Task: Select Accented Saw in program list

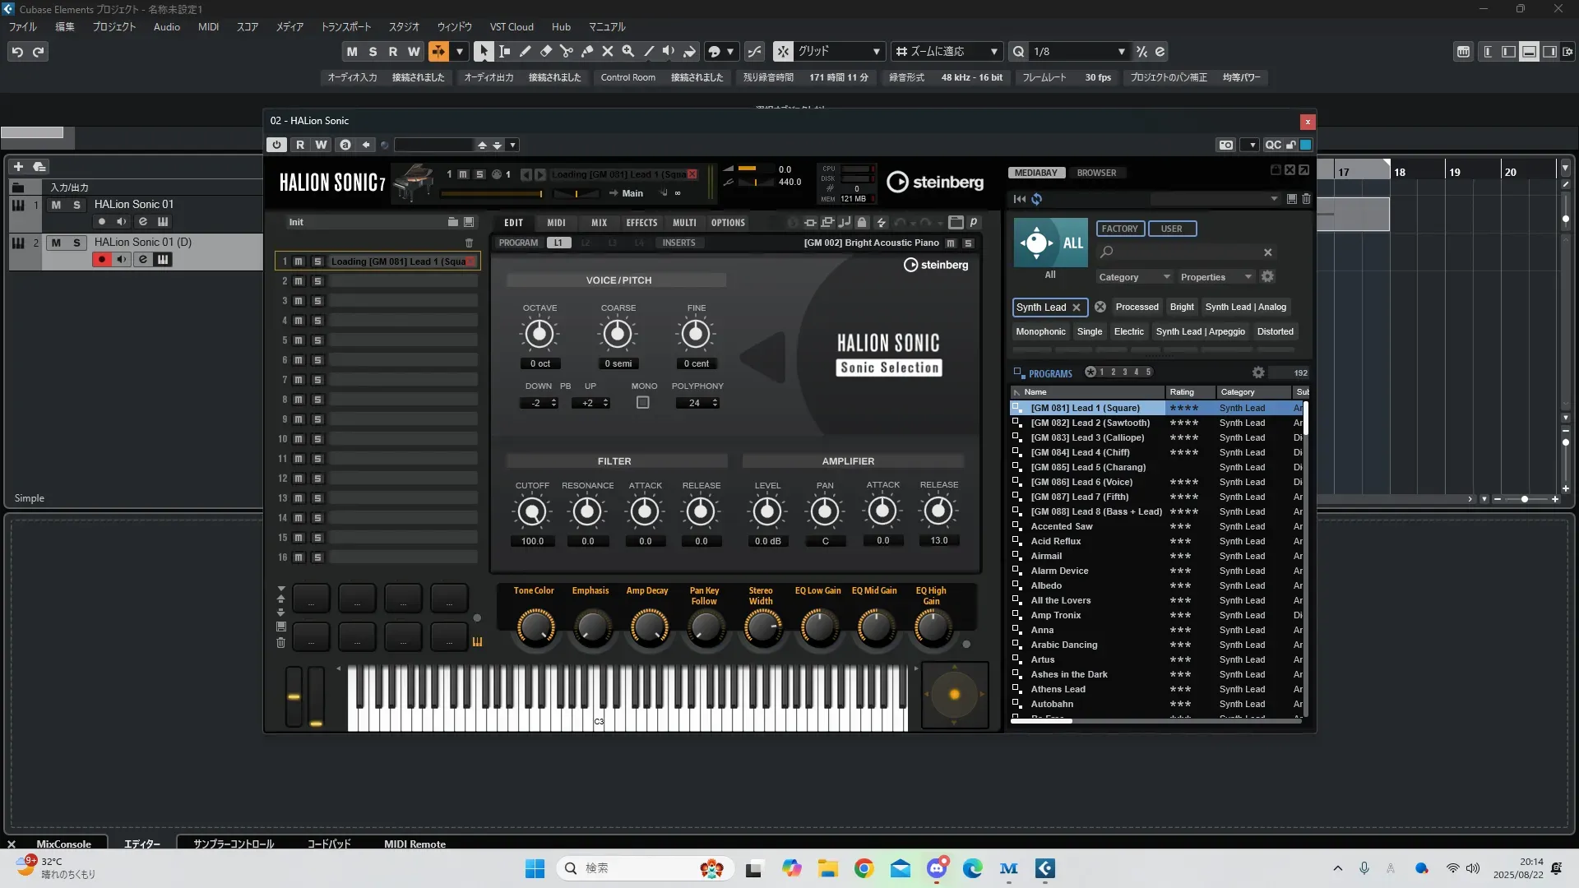Action: (1062, 526)
